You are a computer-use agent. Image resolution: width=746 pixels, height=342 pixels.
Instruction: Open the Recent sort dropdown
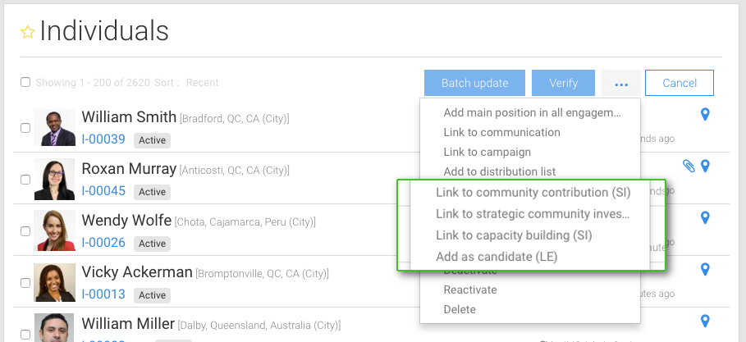coord(202,83)
